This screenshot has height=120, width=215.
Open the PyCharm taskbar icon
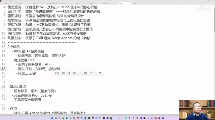pyautogui.click(x=89, y=118)
